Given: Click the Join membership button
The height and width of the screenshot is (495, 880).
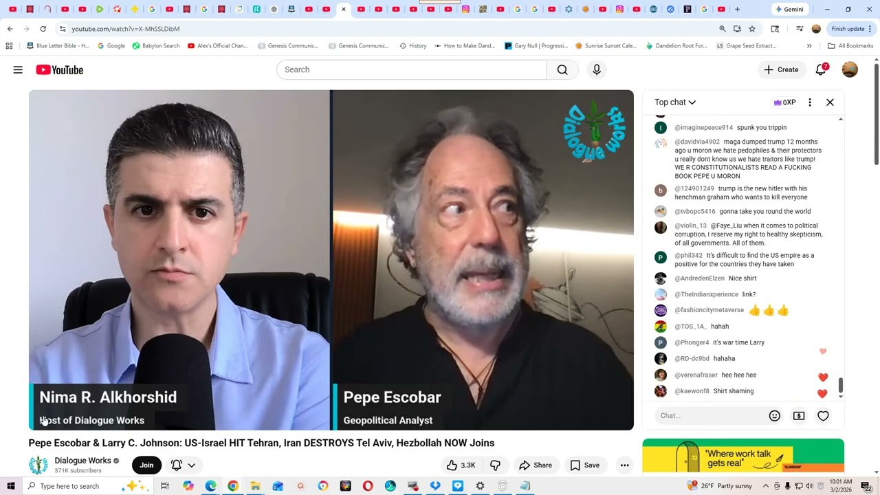Looking at the screenshot, I should (x=146, y=465).
